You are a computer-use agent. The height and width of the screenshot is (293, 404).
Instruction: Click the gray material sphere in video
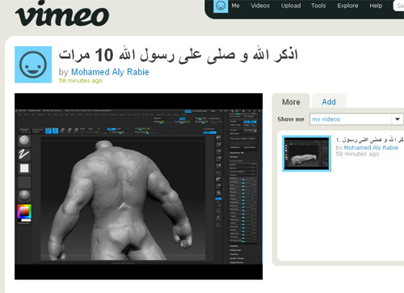[x=24, y=196]
